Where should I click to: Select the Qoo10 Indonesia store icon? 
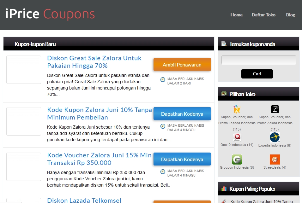237,137
